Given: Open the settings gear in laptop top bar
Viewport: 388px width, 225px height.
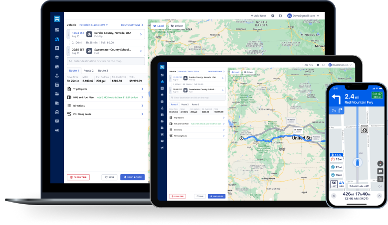Looking at the screenshot, I should (x=273, y=15).
